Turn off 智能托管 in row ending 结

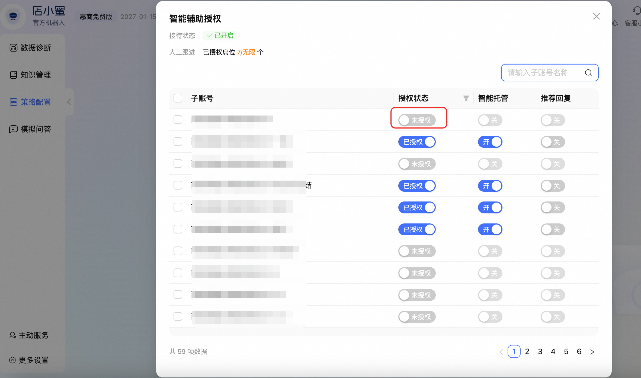coord(490,186)
